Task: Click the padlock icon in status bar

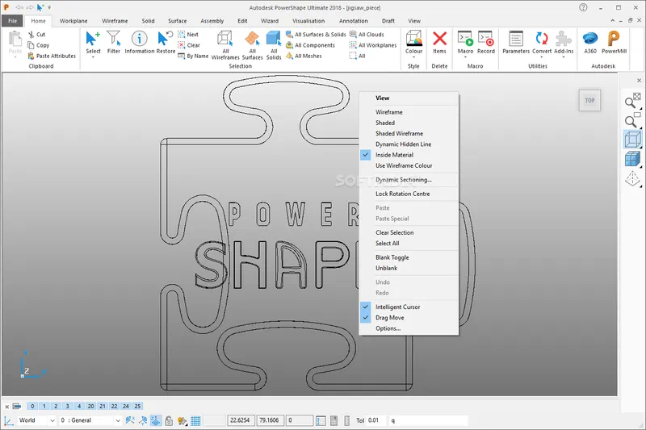Action: [x=169, y=420]
